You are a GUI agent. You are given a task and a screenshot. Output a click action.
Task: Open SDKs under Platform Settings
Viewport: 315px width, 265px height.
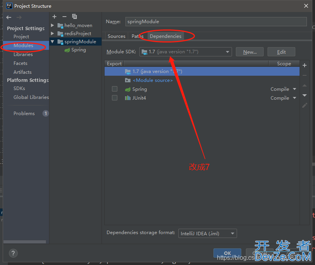[19, 88]
